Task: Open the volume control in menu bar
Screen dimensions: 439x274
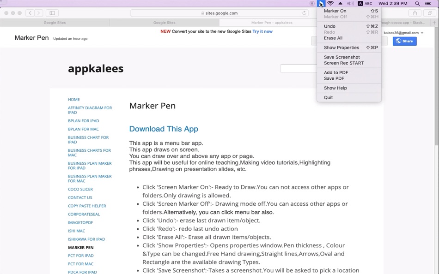Action: pos(350,4)
